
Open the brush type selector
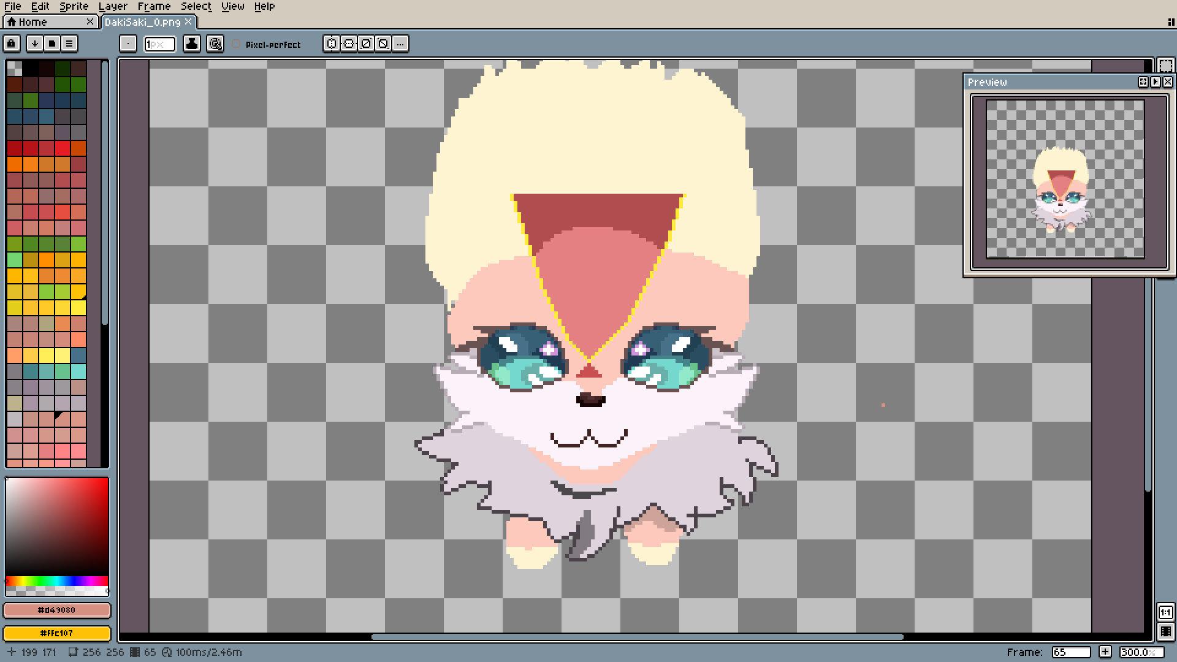[128, 44]
